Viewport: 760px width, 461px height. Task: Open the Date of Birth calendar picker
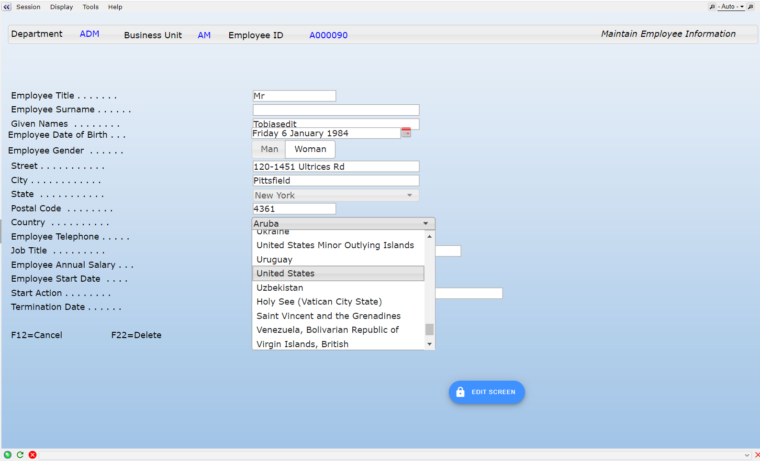click(406, 133)
